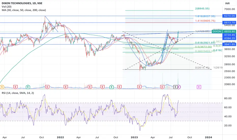Image resolution: width=237 pixels, height=140 pixels.
Task: Select the 6270.05 horizontal line price label
Action: [x=229, y=16]
